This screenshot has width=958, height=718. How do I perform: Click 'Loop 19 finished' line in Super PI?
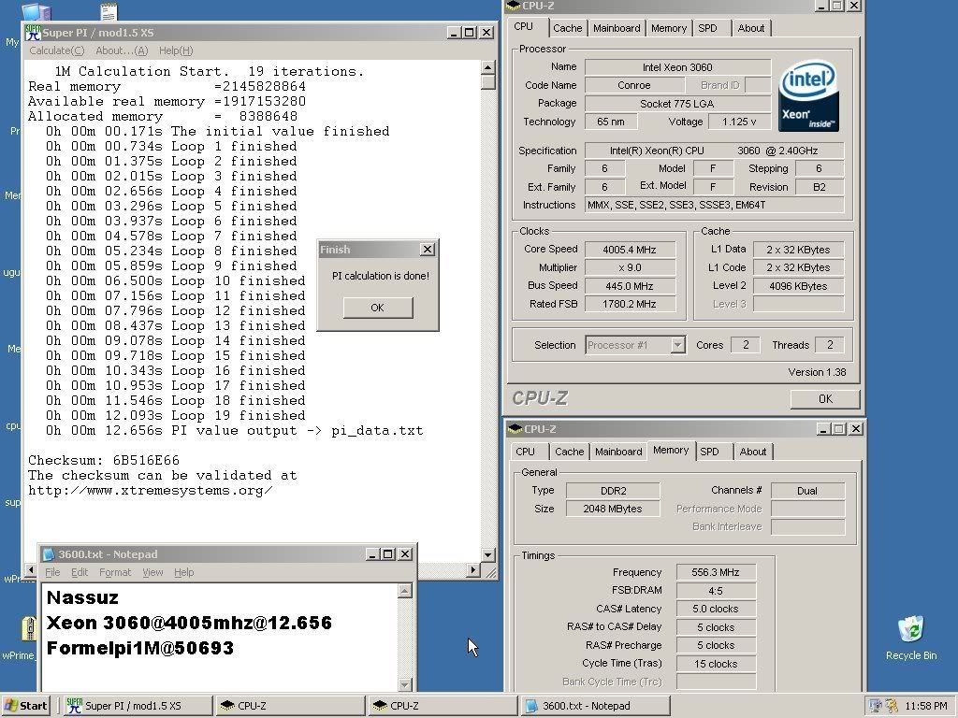[175, 415]
